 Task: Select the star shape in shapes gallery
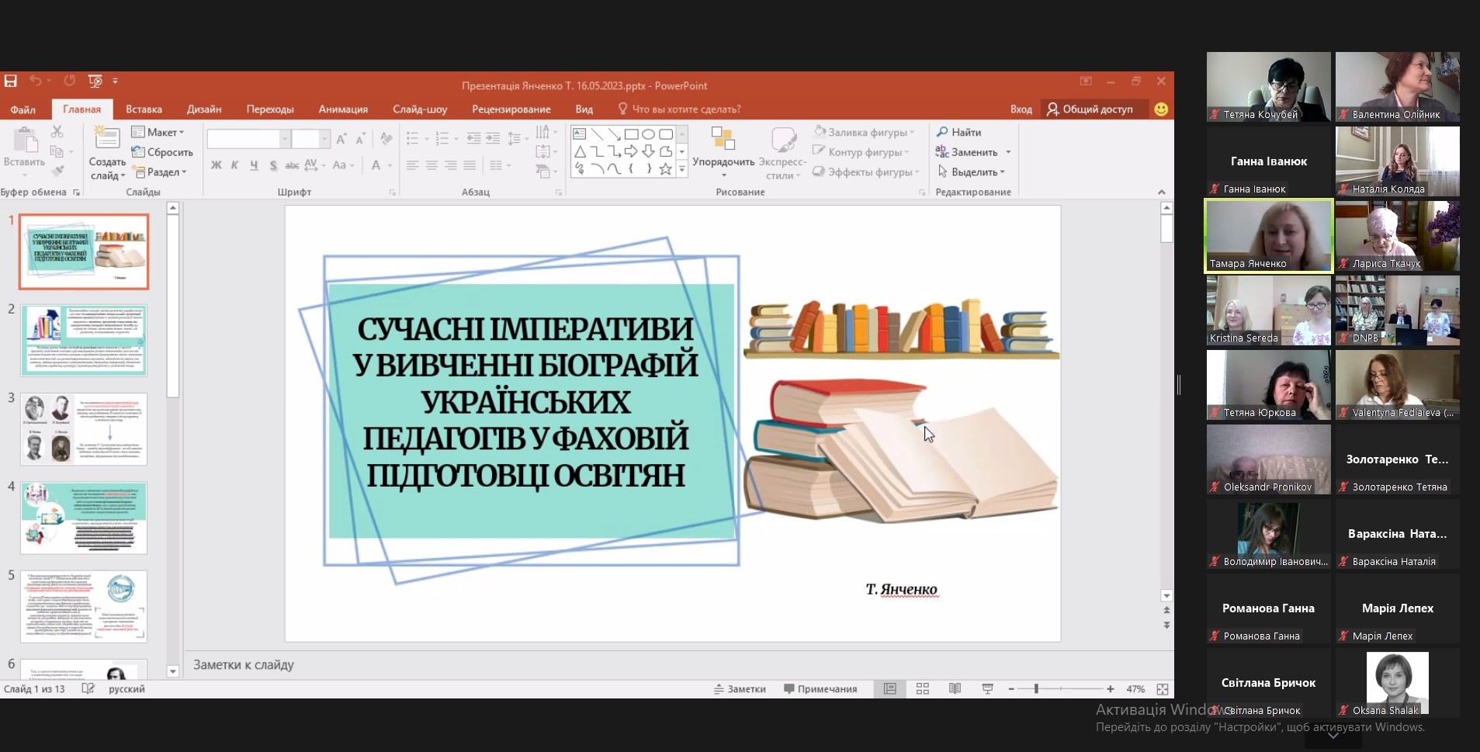coord(665,168)
